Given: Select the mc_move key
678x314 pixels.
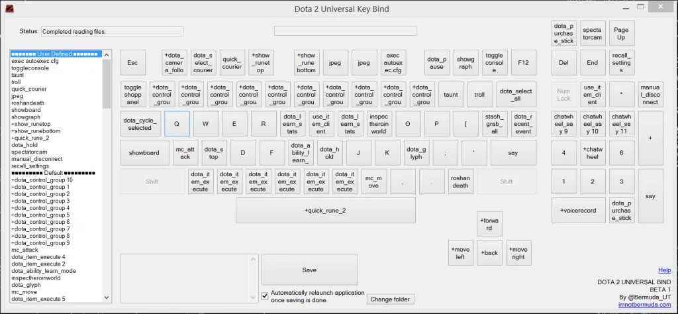Looking at the screenshot, I should 374,182.
